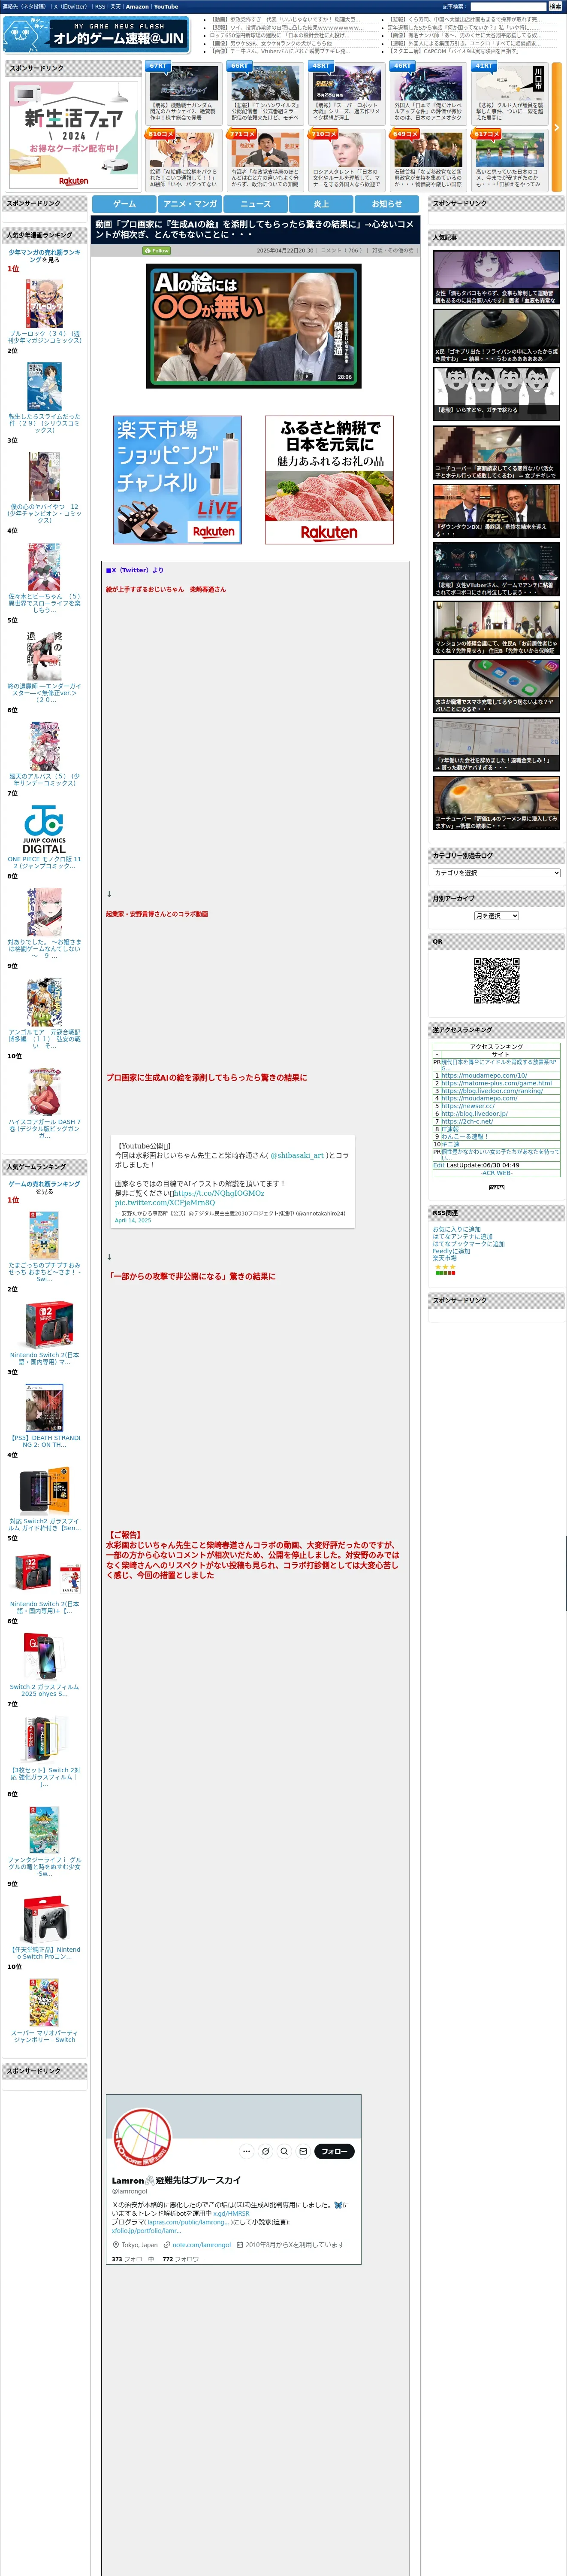
Task: Click the -ACR WEB- link
Action: pyautogui.click(x=496, y=1173)
